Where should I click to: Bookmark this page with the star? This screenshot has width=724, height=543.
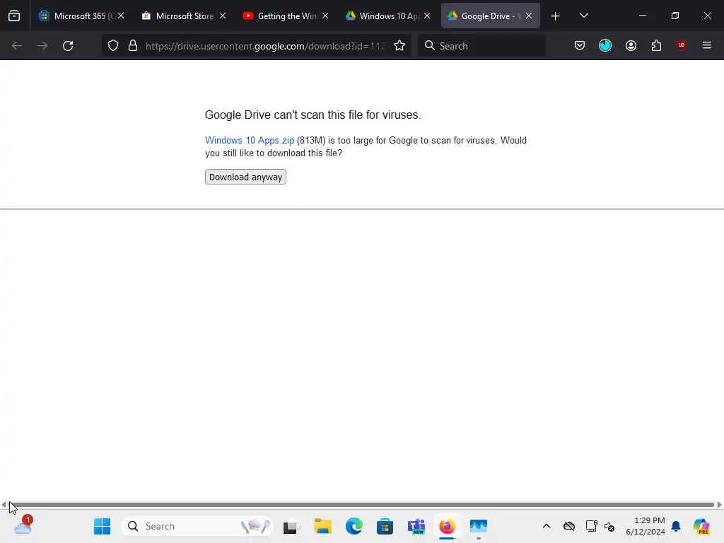click(399, 46)
